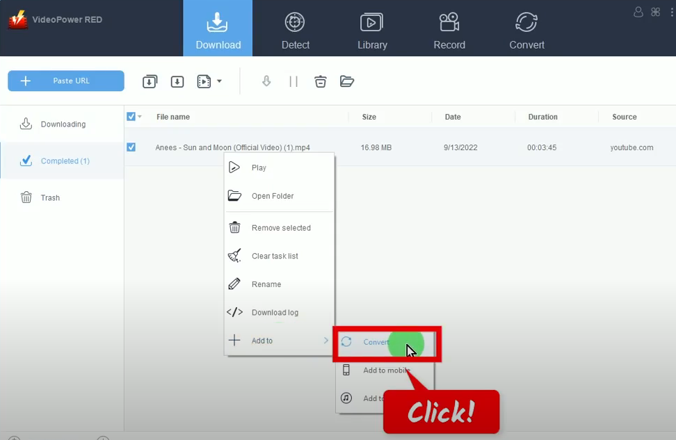The height and width of the screenshot is (440, 676).
Task: Go to the Convert module
Action: 526,28
